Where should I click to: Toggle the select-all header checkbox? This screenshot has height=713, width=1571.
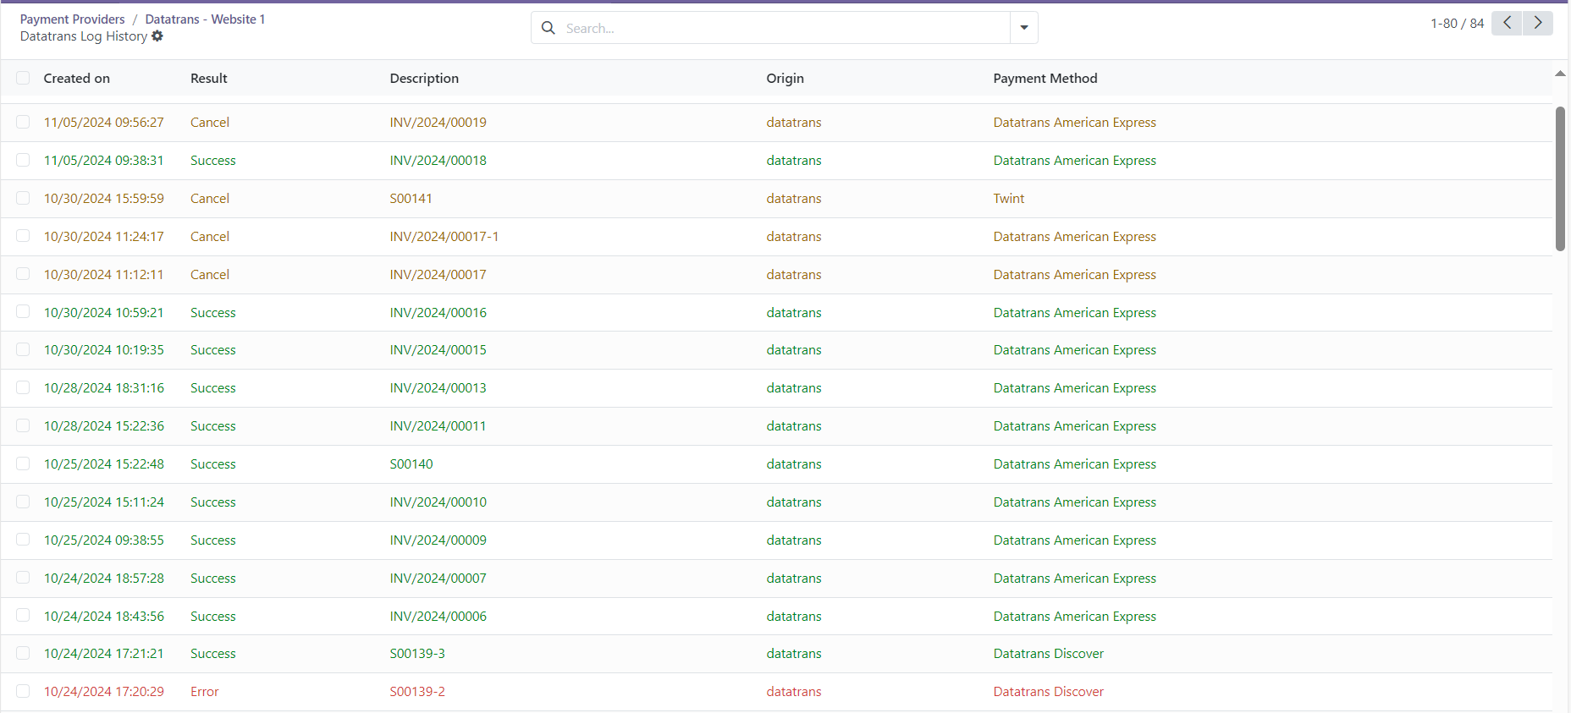[23, 78]
